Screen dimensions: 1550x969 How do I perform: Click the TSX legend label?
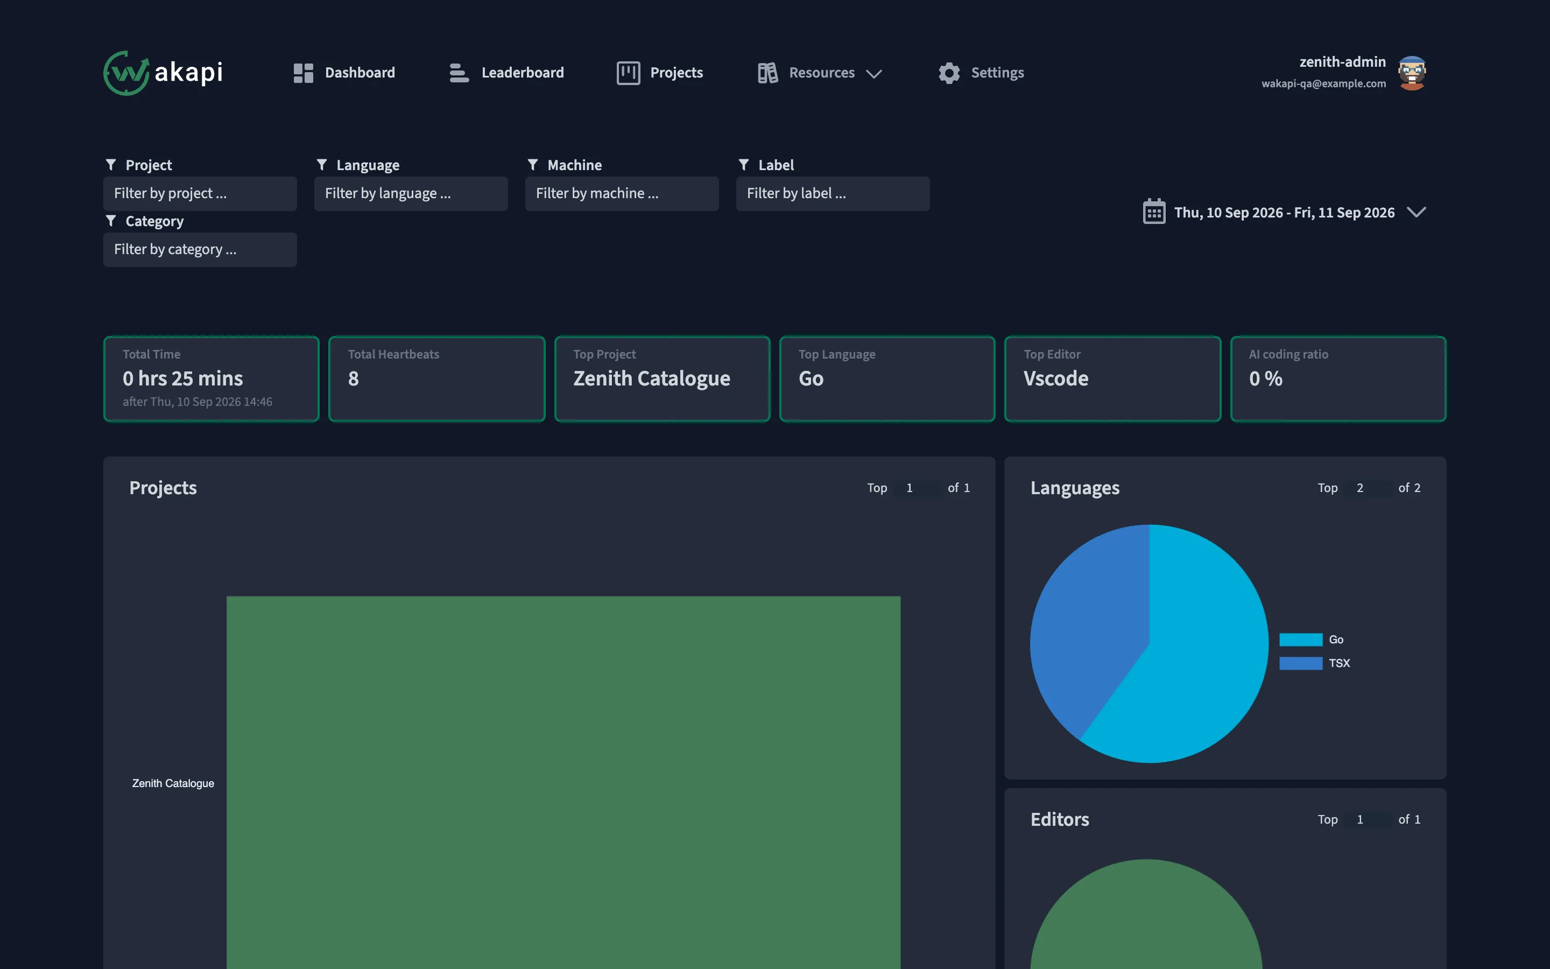tap(1339, 663)
